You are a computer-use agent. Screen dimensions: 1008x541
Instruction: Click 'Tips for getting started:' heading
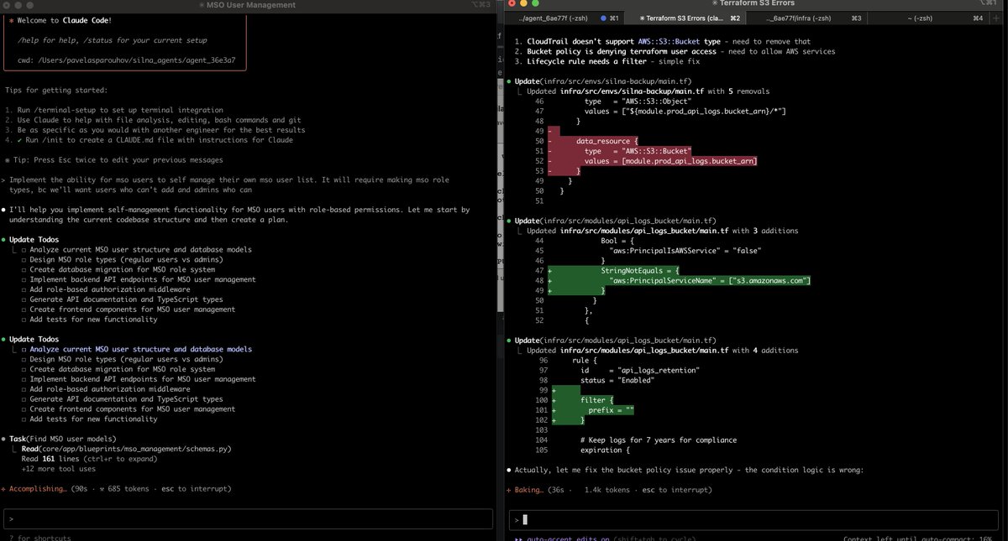pyautogui.click(x=56, y=90)
